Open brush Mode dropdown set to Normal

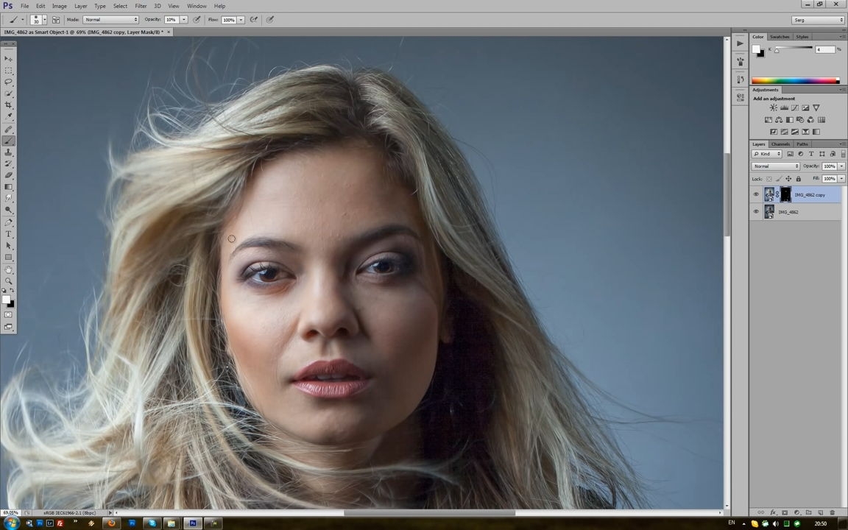110,19
